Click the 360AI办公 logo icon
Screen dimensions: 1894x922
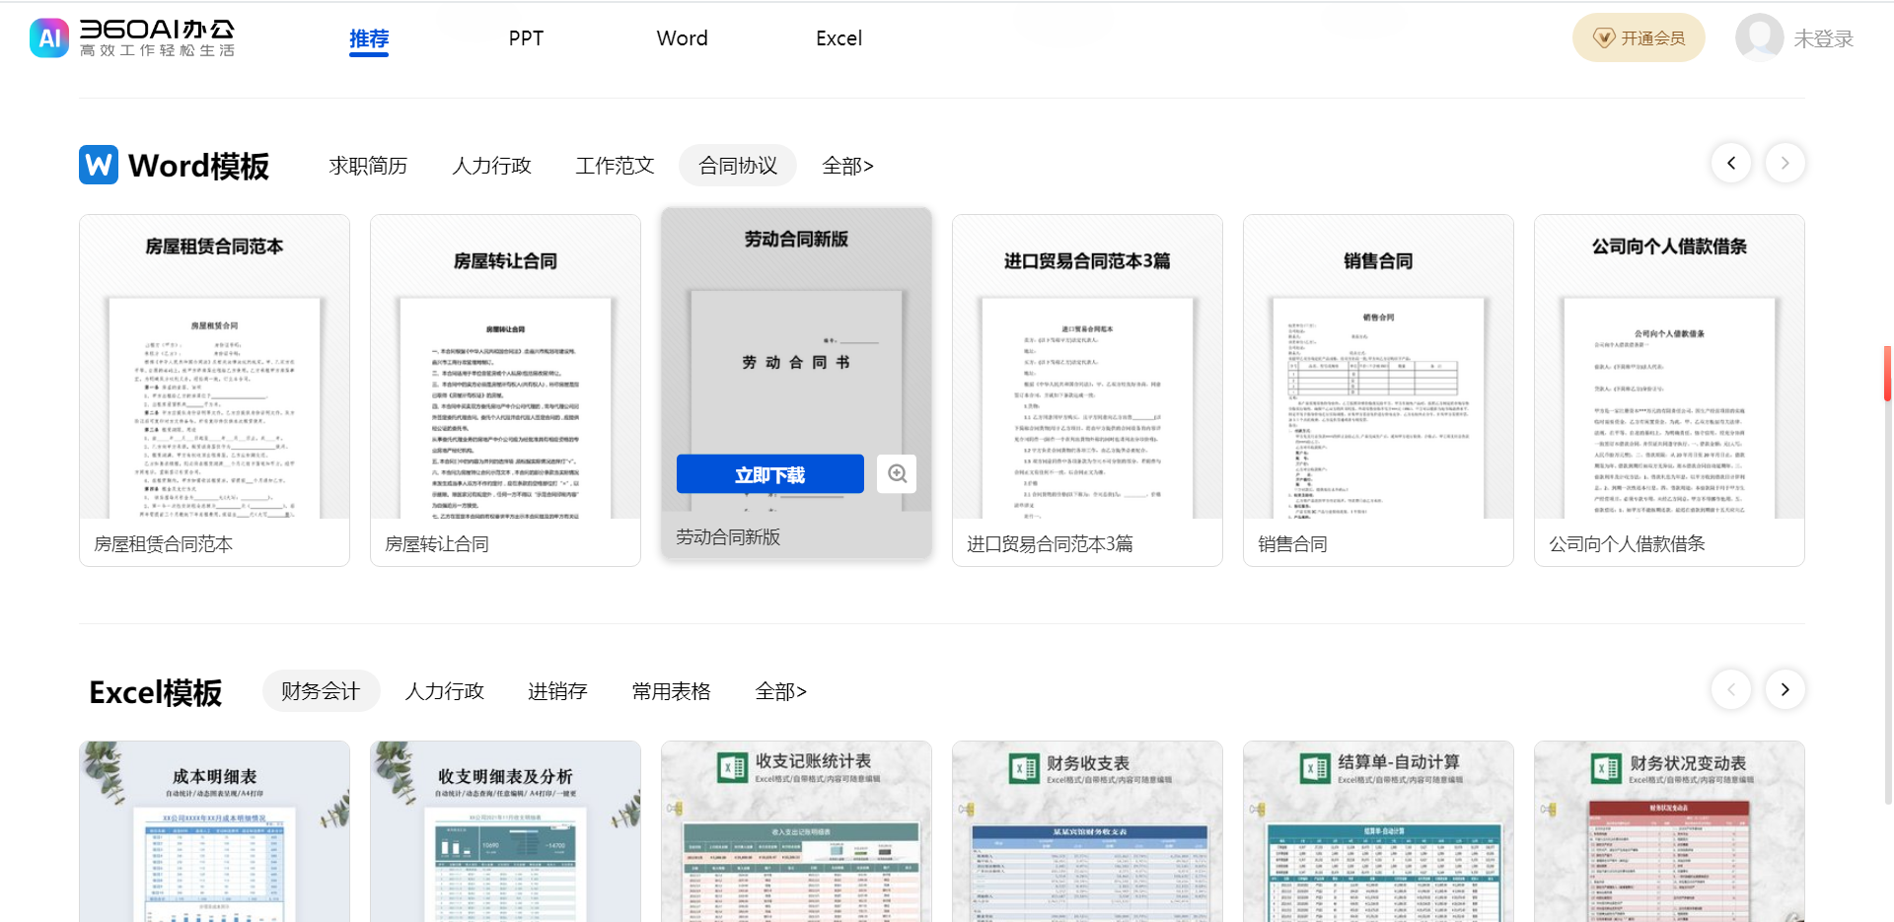click(x=49, y=38)
